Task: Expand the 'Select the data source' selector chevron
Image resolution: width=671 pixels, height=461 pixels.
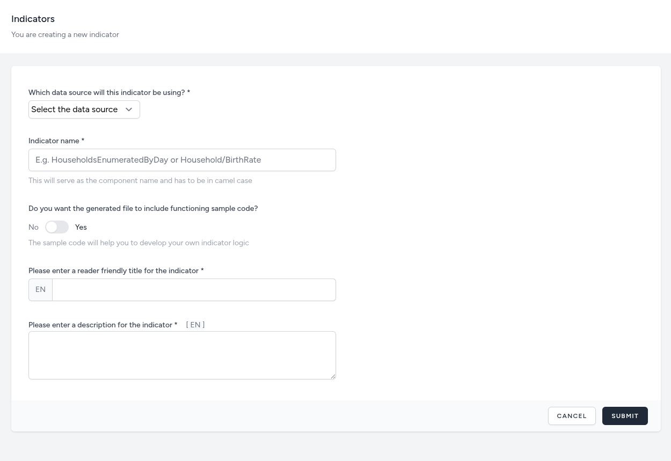Action: point(128,109)
